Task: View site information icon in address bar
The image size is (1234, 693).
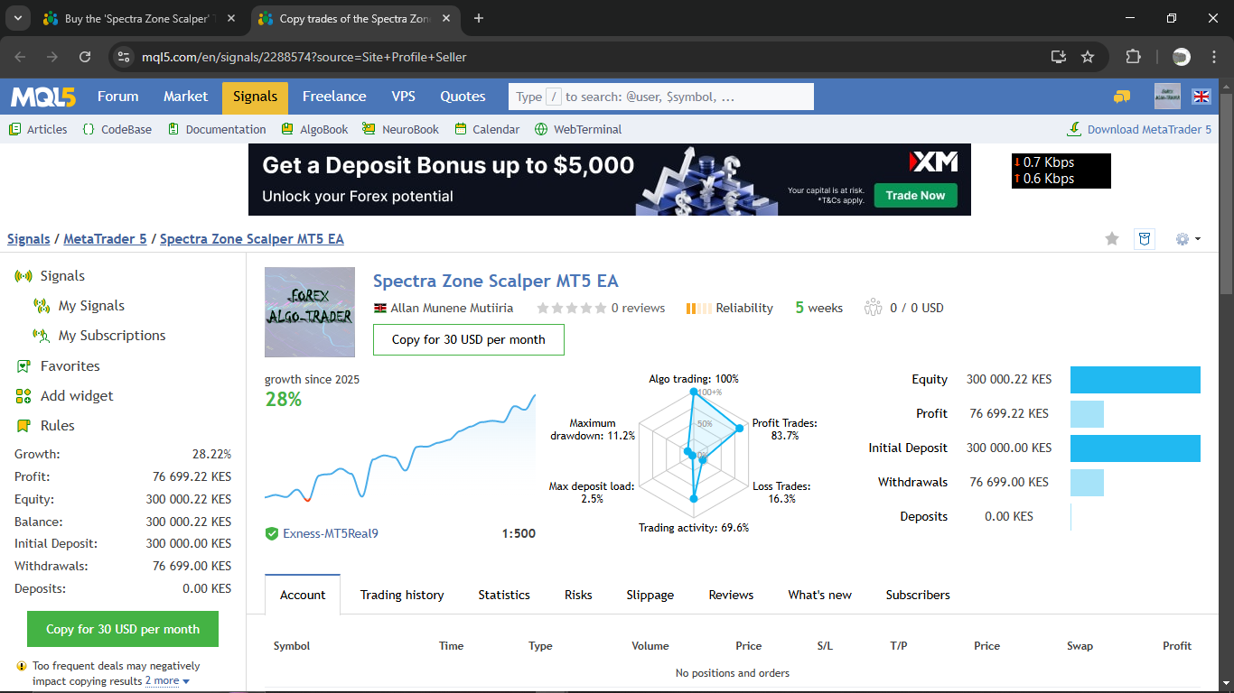Action: [x=125, y=57]
